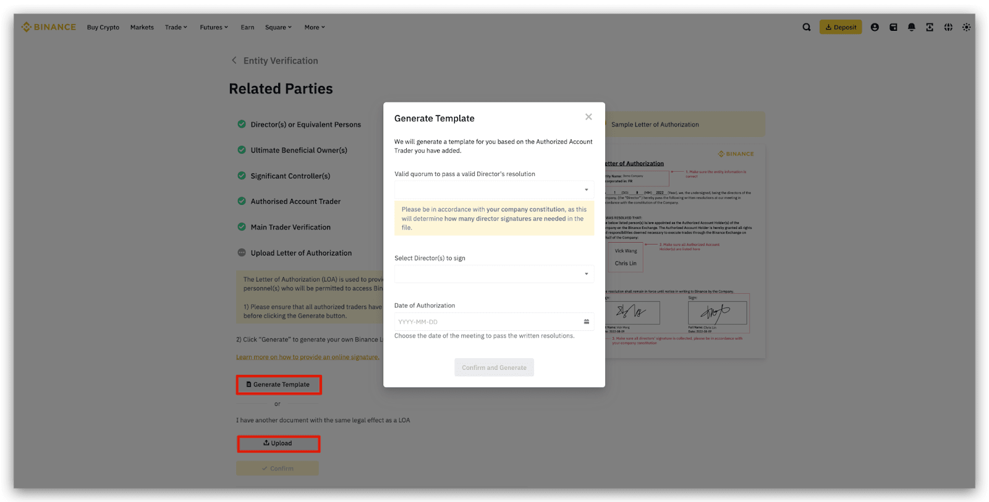Close the Generate Template dialog

click(588, 117)
